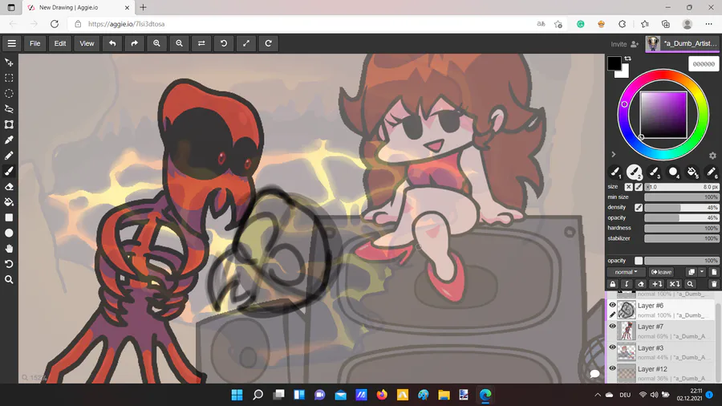Select the Ellipse shape tool

pos(9,233)
